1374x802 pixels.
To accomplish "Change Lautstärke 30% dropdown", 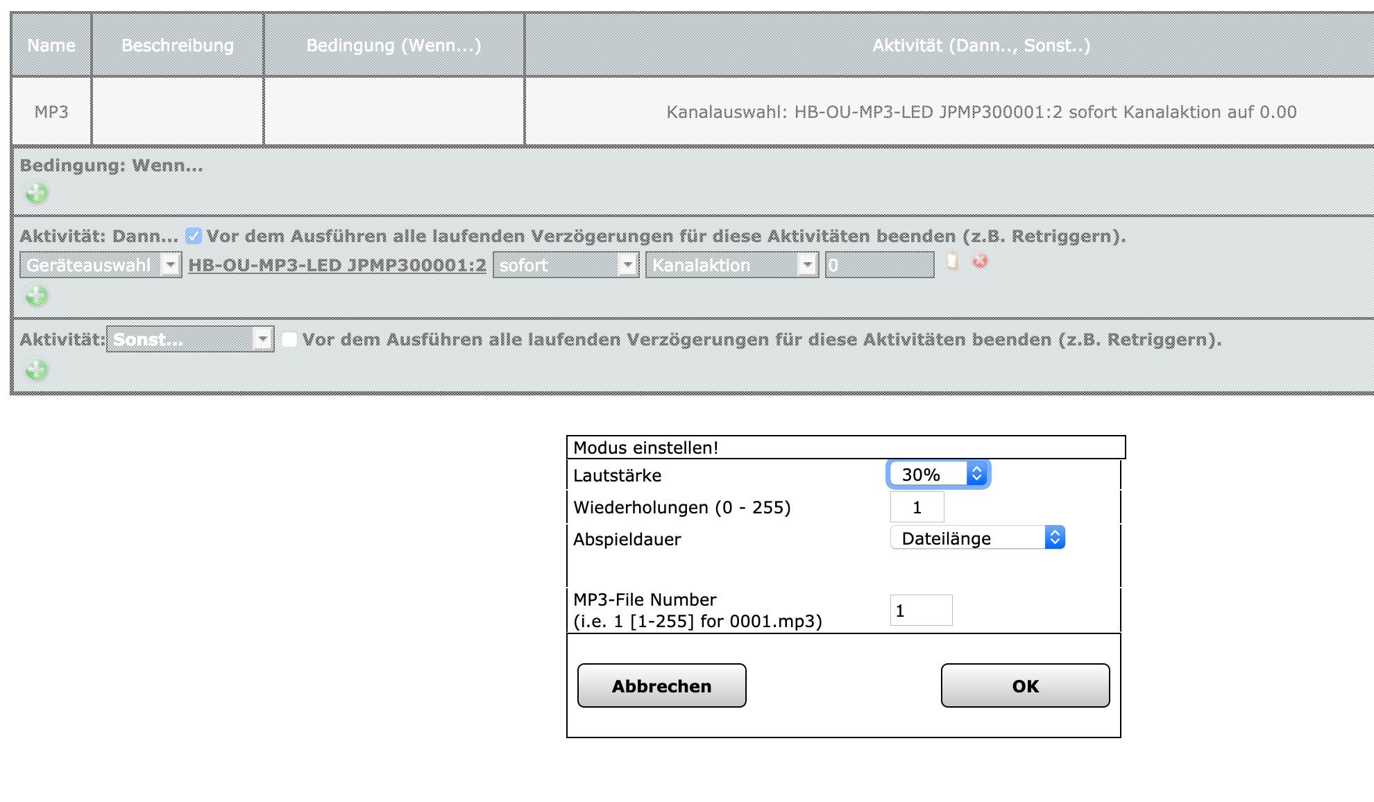I will point(938,475).
